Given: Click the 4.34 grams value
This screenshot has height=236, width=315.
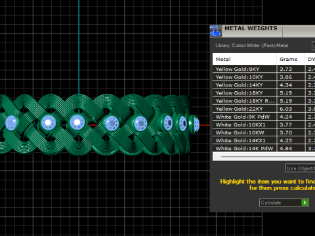Looking at the screenshot, I should (x=285, y=85).
